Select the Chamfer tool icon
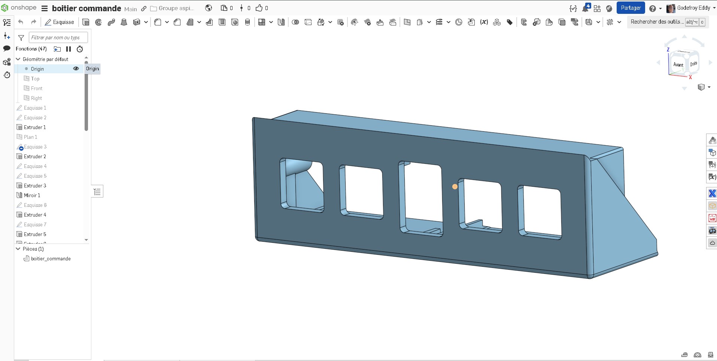The image size is (717, 361). (x=177, y=22)
